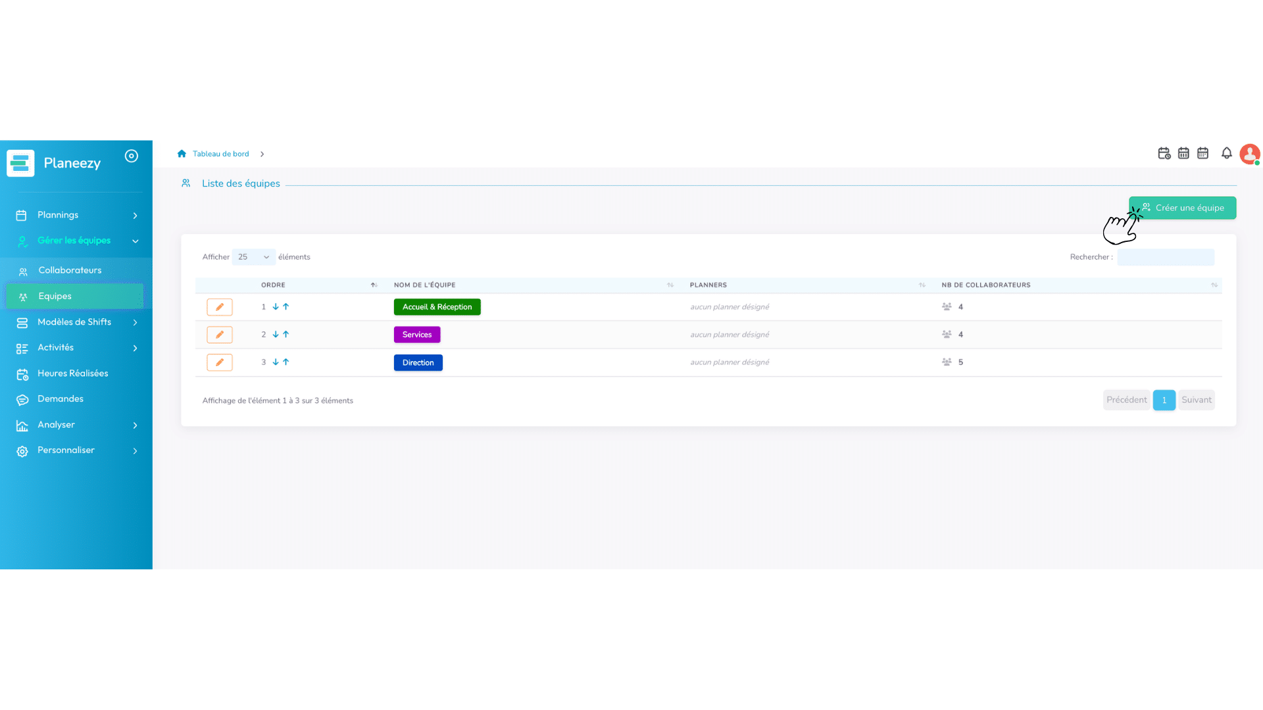Click the blue Direction badge
1263x710 pixels.
418,363
